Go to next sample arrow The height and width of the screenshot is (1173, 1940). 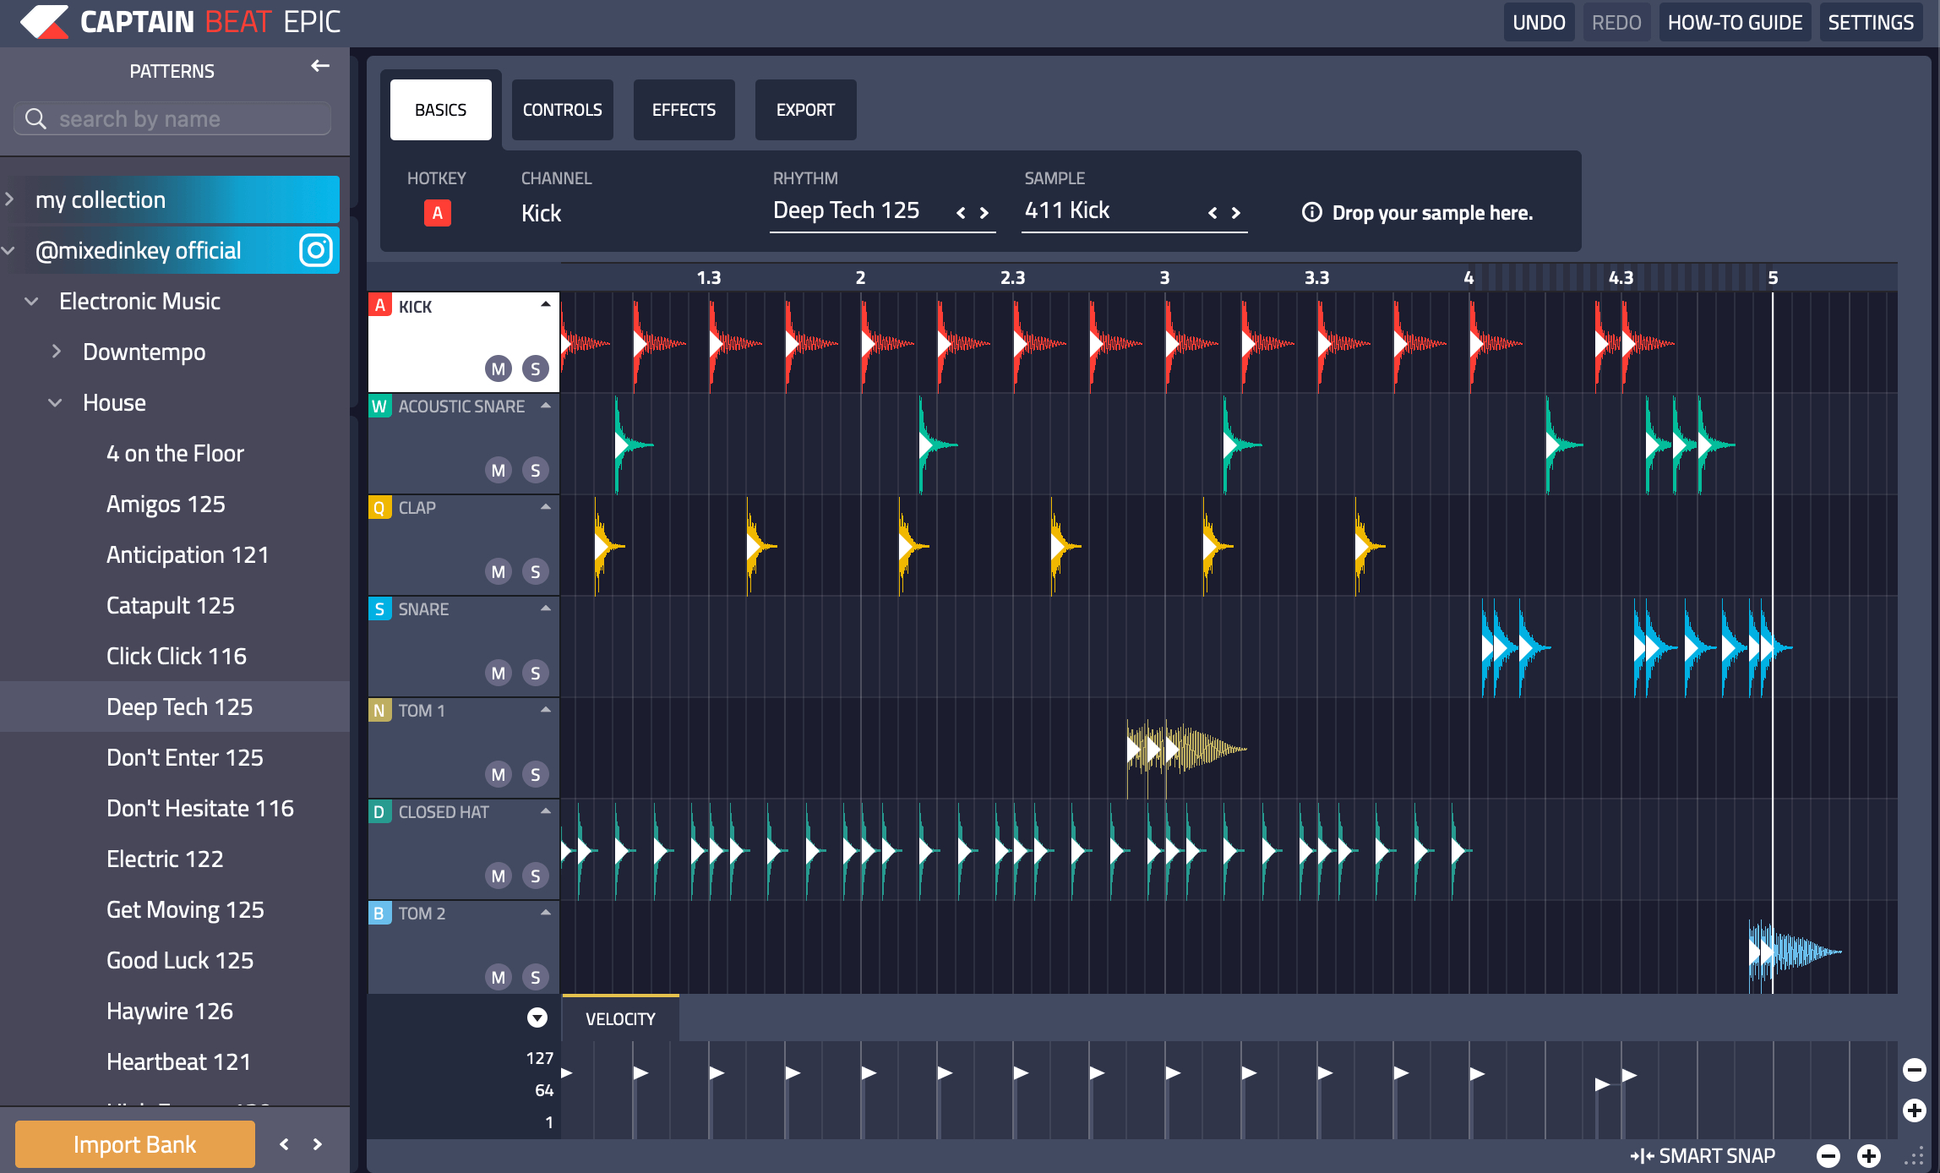(x=1236, y=213)
